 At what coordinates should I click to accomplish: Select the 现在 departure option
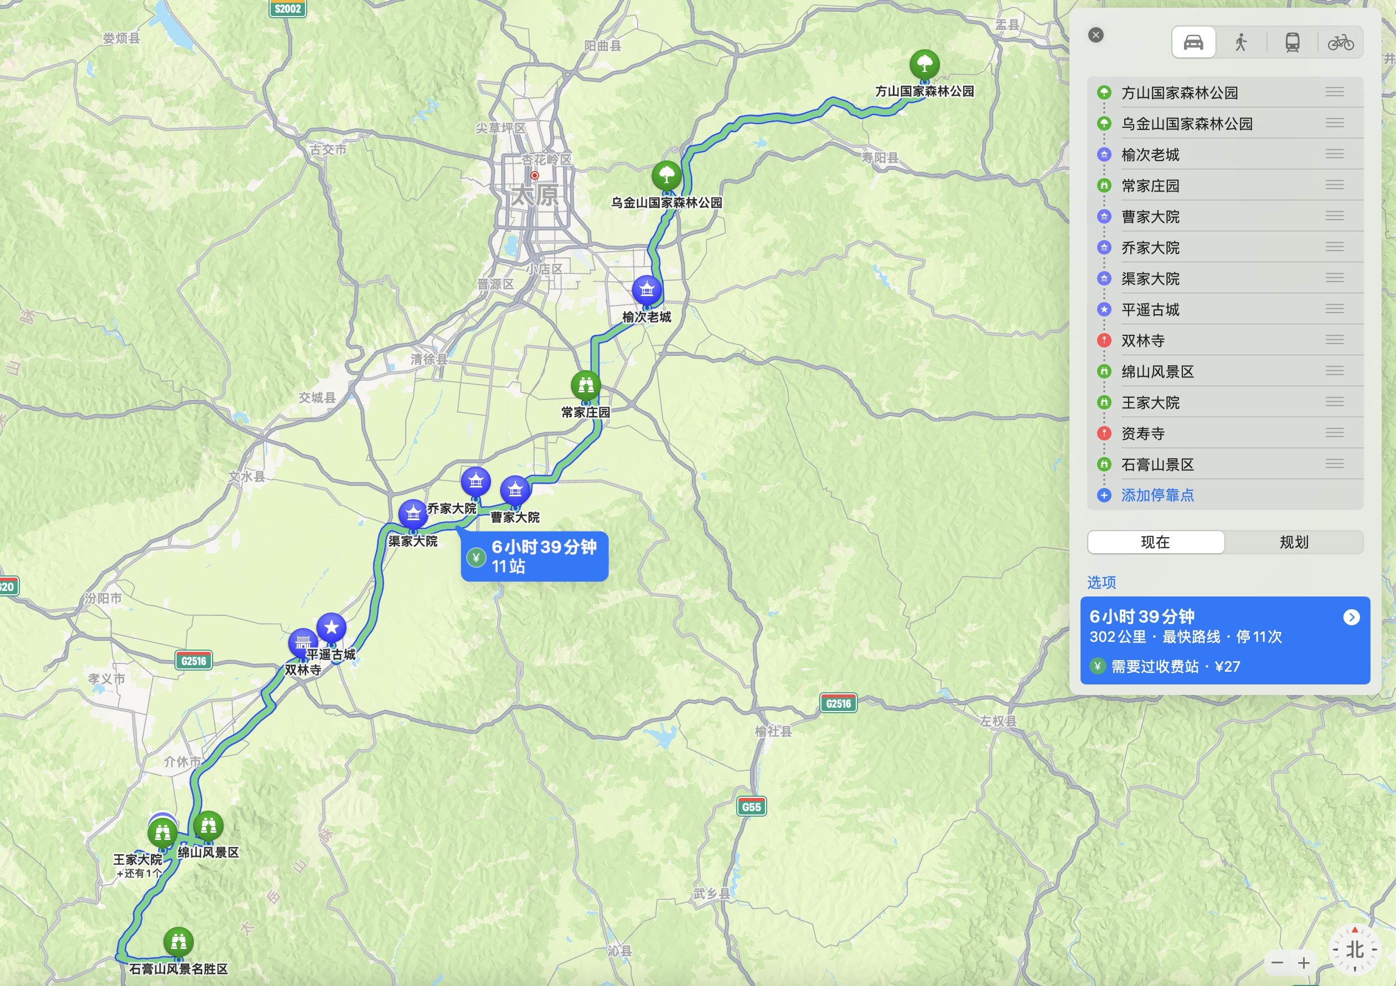[x=1155, y=542]
